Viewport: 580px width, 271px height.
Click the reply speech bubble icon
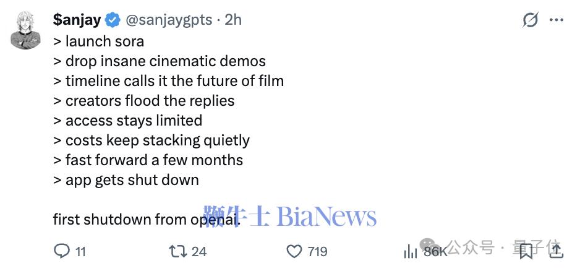(62, 251)
